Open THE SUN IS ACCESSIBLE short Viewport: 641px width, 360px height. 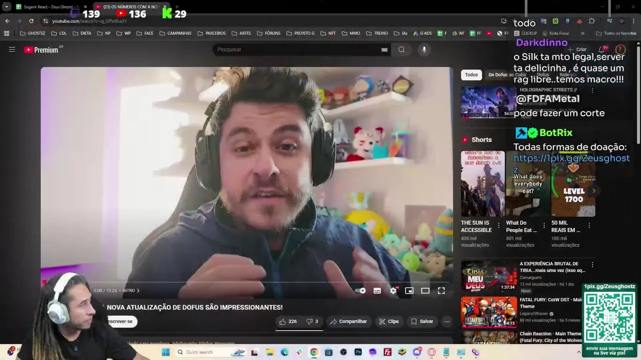(483, 183)
